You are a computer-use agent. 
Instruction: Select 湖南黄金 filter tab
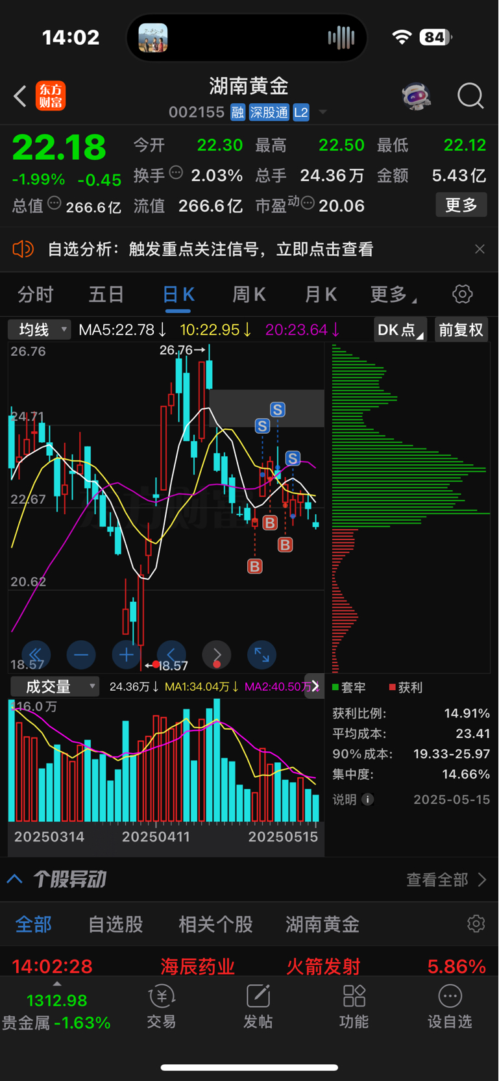(323, 924)
